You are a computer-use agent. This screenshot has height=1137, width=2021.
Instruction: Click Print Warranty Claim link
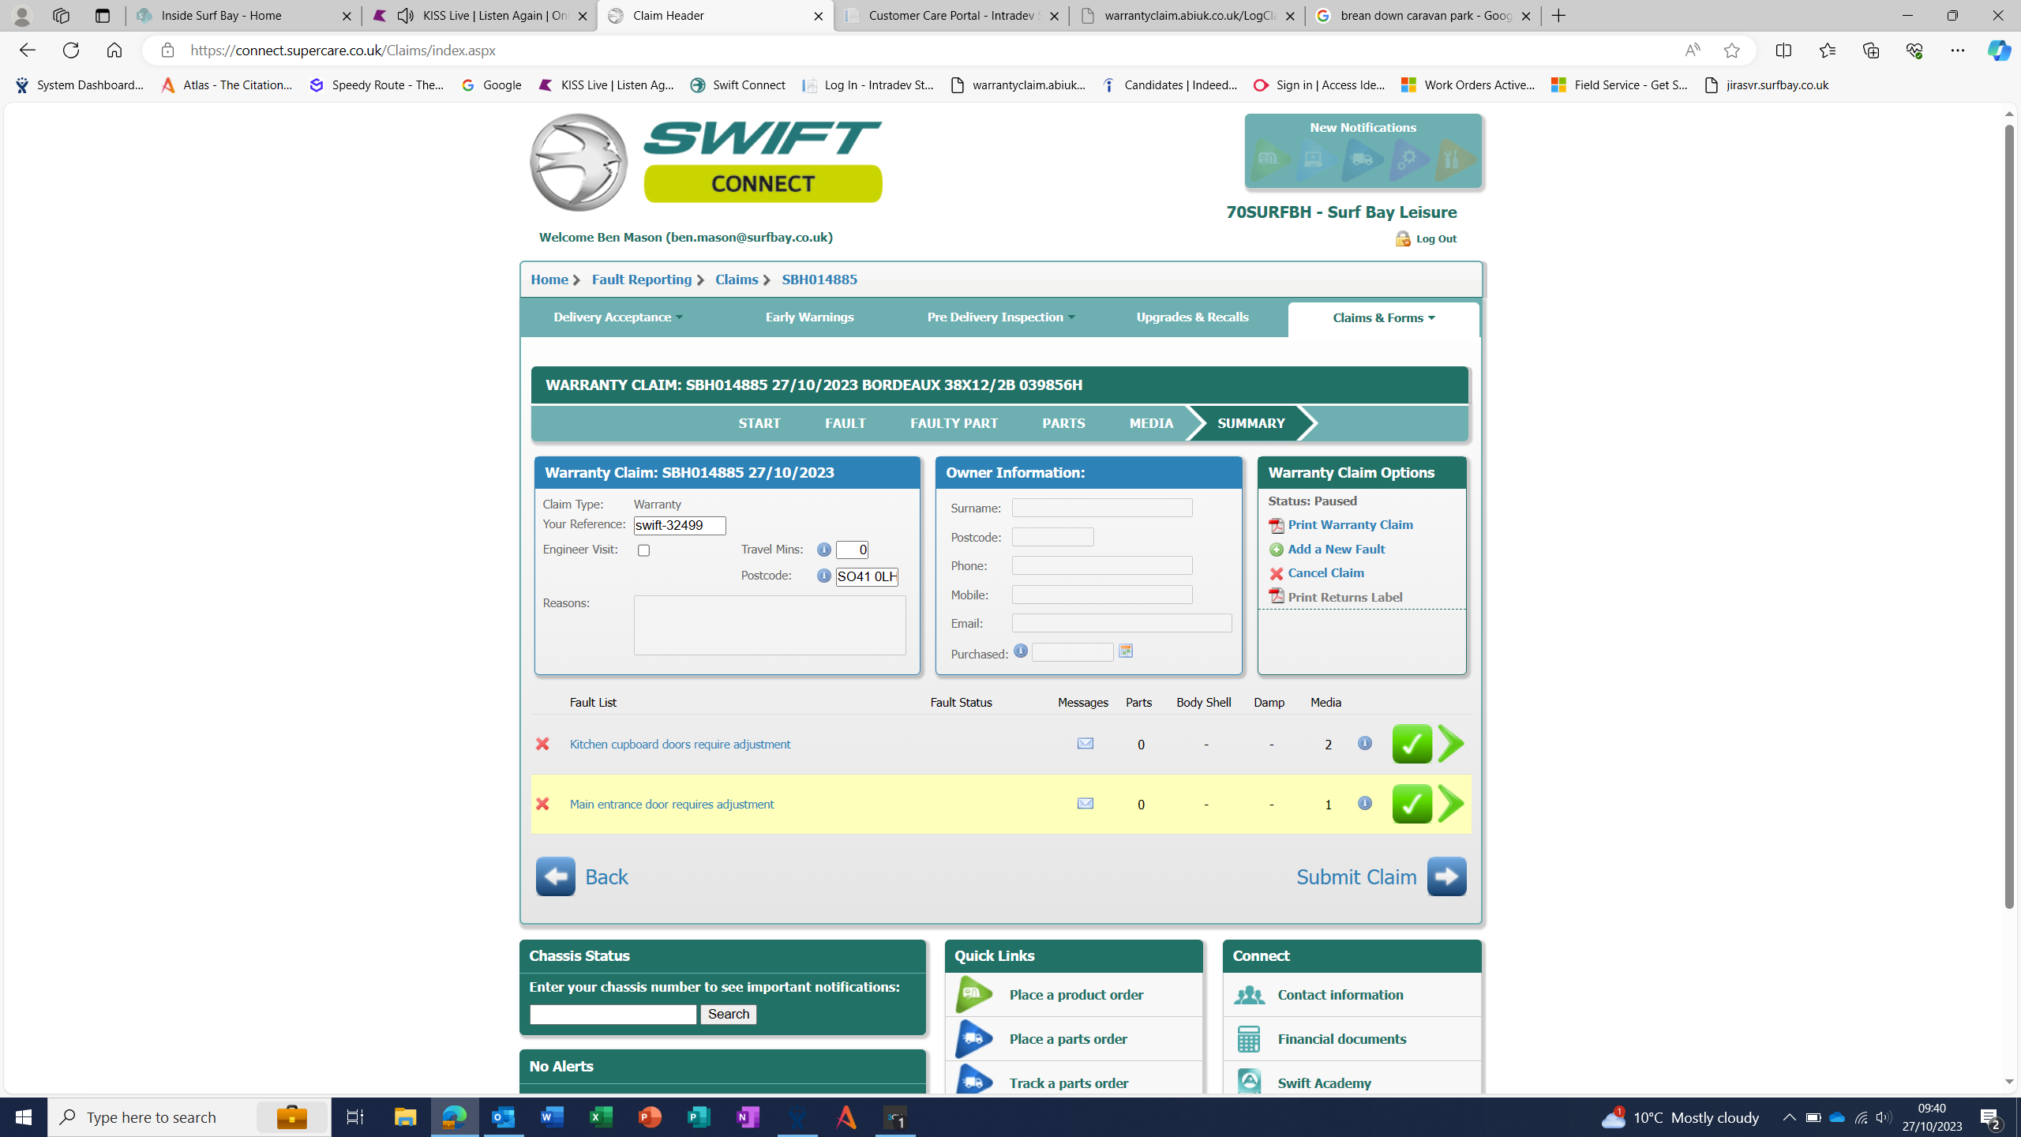point(1350,525)
